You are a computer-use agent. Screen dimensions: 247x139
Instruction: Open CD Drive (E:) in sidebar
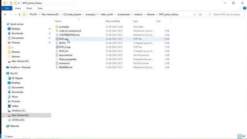[x=18, y=120]
